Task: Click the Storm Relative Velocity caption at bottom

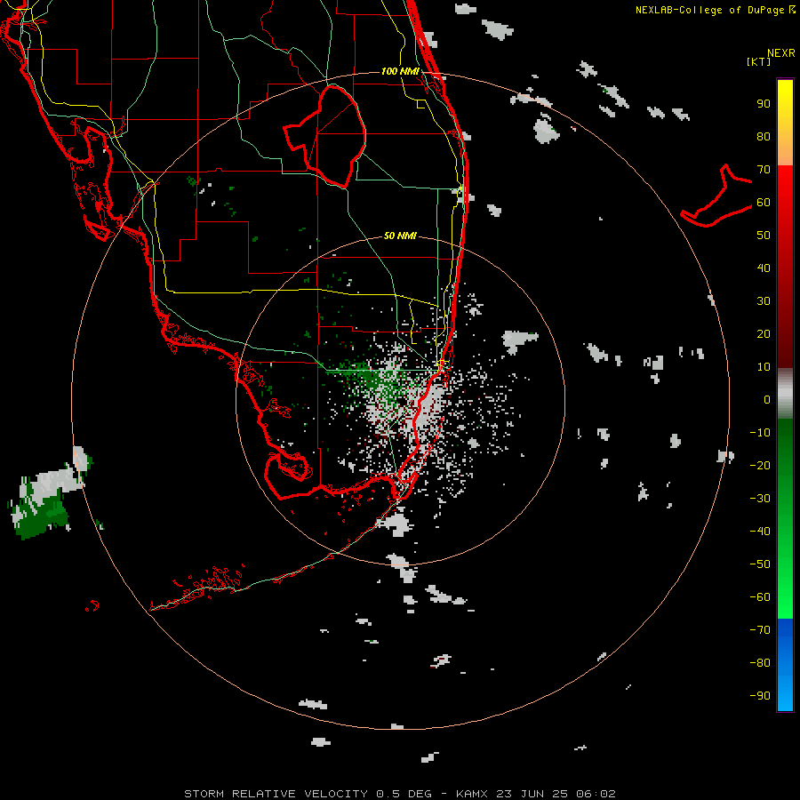Action: point(400,794)
